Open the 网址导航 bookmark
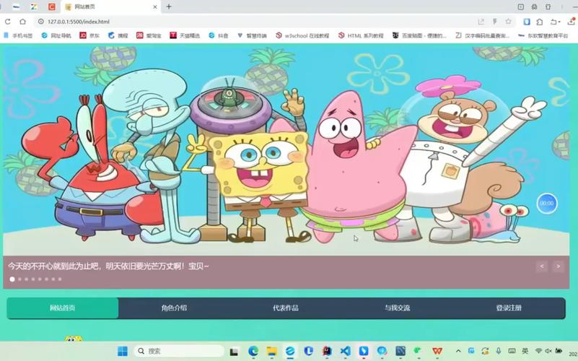Screen dimensions: 578x361 click(56, 35)
